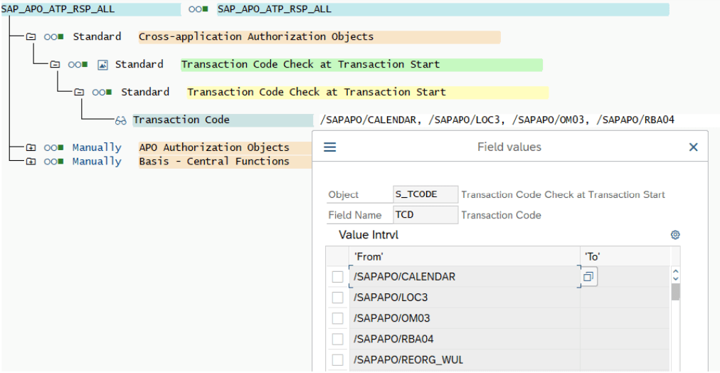This screenshot has width=720, height=373.
Task: Tick the checkbox for /SAPAPO/REORG_WUL row
Action: point(337,359)
